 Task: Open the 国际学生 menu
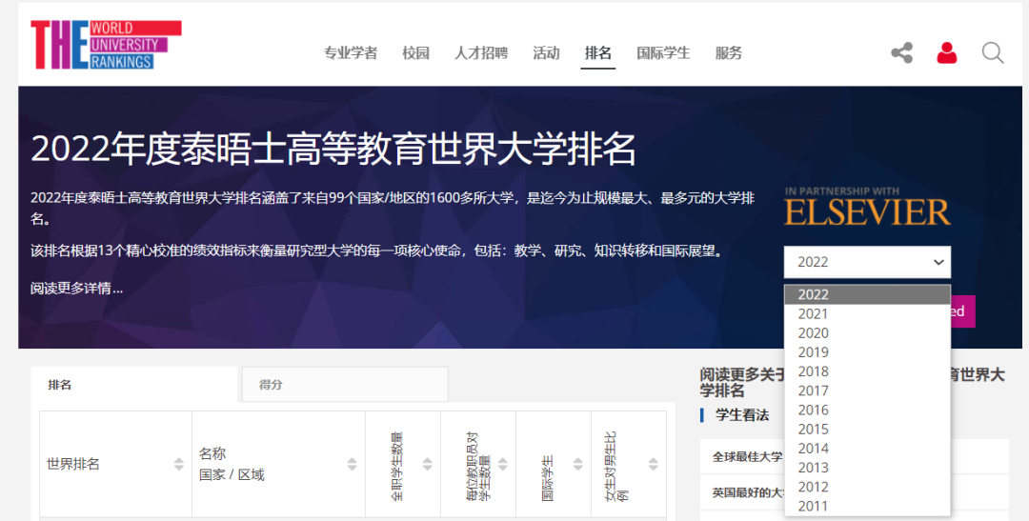point(663,53)
